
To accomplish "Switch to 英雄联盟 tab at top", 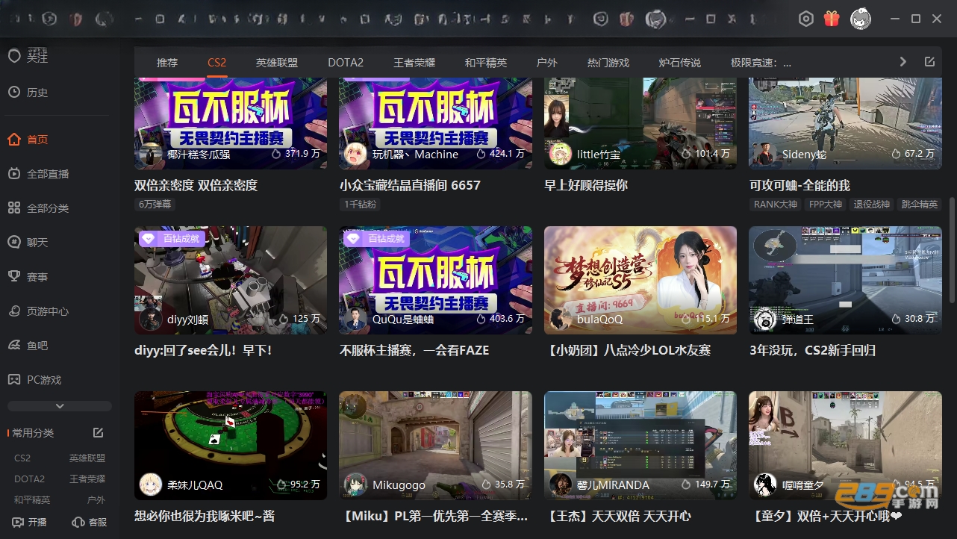I will [x=277, y=63].
